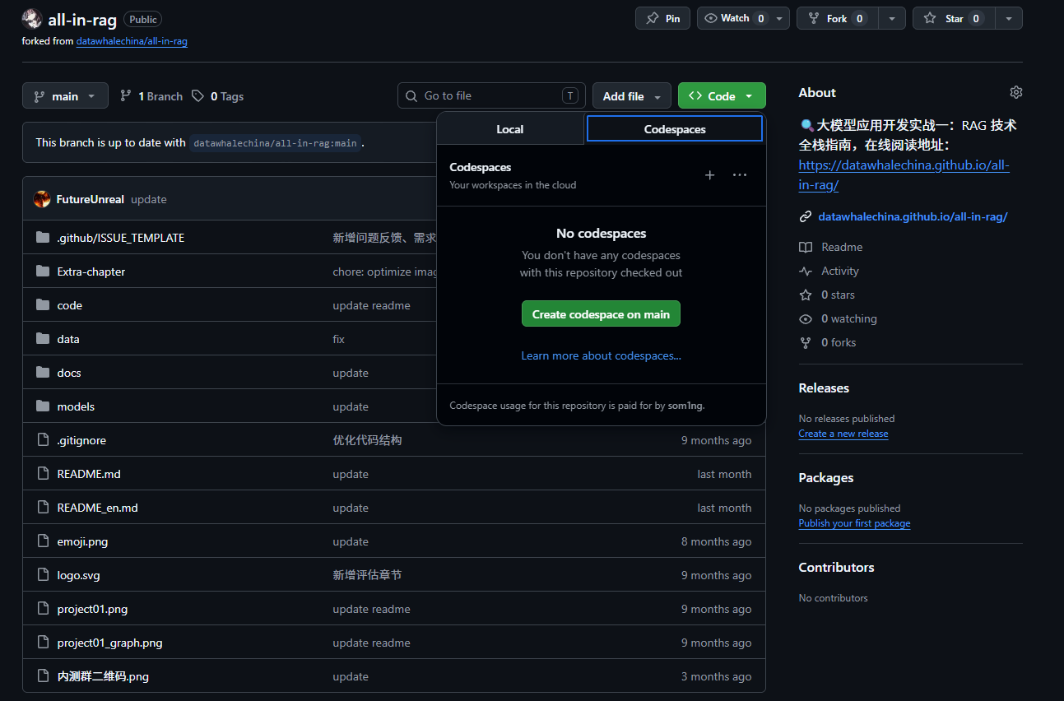Open the Extra-chapter folder
This screenshot has height=701, width=1064.
point(91,272)
